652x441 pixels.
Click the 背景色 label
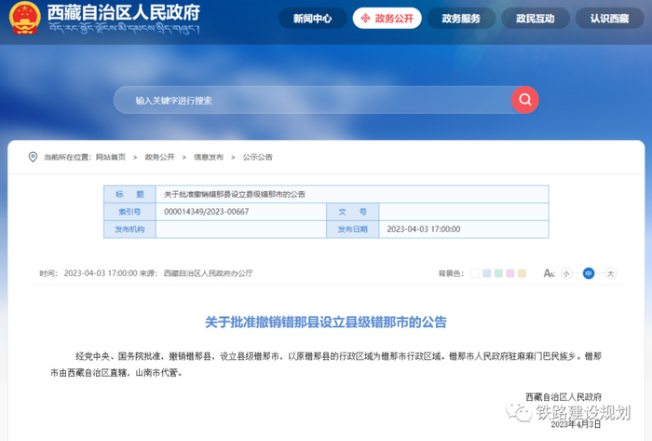coord(451,273)
